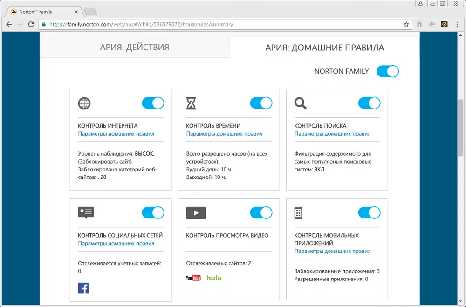Open a new browser tab
The width and height of the screenshot is (466, 307).
coord(90,12)
